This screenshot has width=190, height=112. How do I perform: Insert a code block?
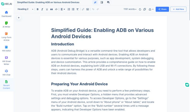[x=56, y=9]
